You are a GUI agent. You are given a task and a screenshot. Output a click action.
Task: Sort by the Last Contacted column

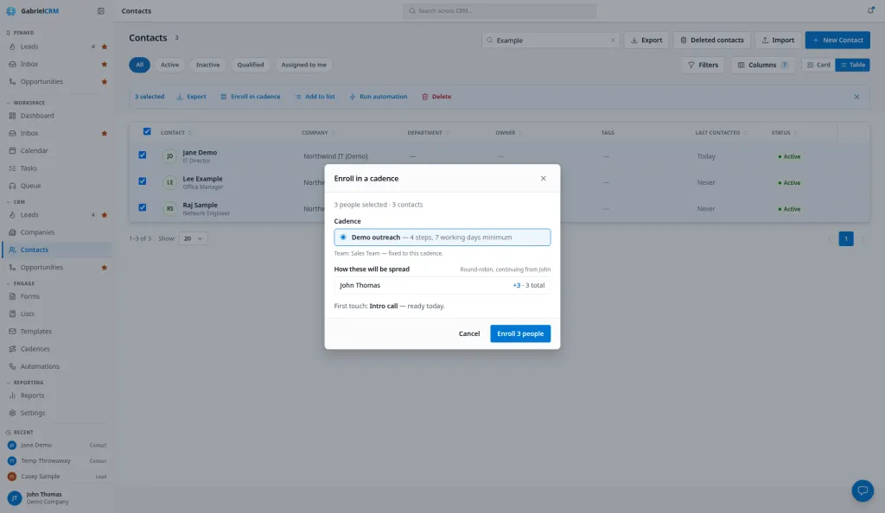(721, 133)
